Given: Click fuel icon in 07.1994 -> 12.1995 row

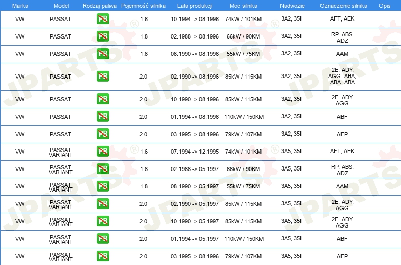Looking at the screenshot, I should [103, 151].
